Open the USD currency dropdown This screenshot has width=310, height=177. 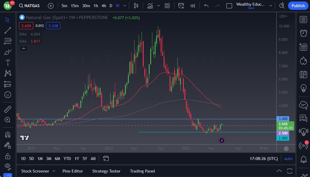(x=284, y=16)
